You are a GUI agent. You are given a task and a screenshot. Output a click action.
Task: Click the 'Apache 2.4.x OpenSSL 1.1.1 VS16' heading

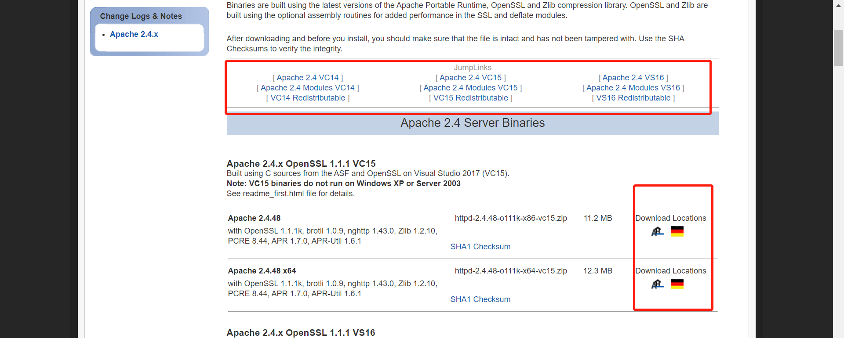pyautogui.click(x=301, y=333)
